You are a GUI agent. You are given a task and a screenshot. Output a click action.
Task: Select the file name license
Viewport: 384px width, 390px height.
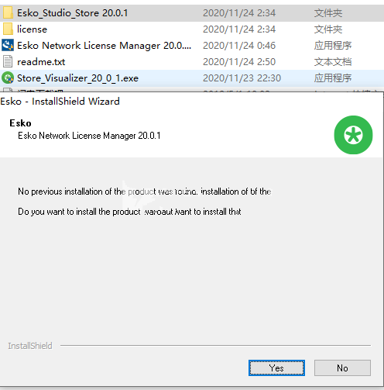coord(32,29)
